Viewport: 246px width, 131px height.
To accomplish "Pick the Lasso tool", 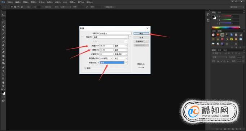I will tap(3, 23).
